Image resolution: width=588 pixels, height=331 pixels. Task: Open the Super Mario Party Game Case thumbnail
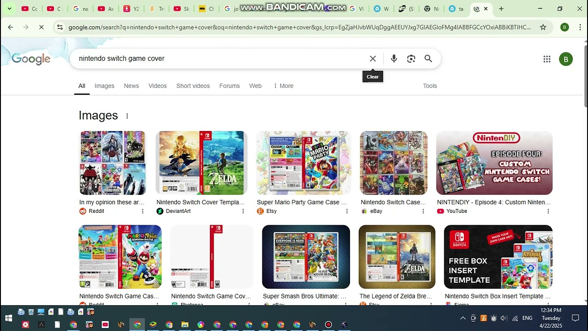(x=304, y=163)
